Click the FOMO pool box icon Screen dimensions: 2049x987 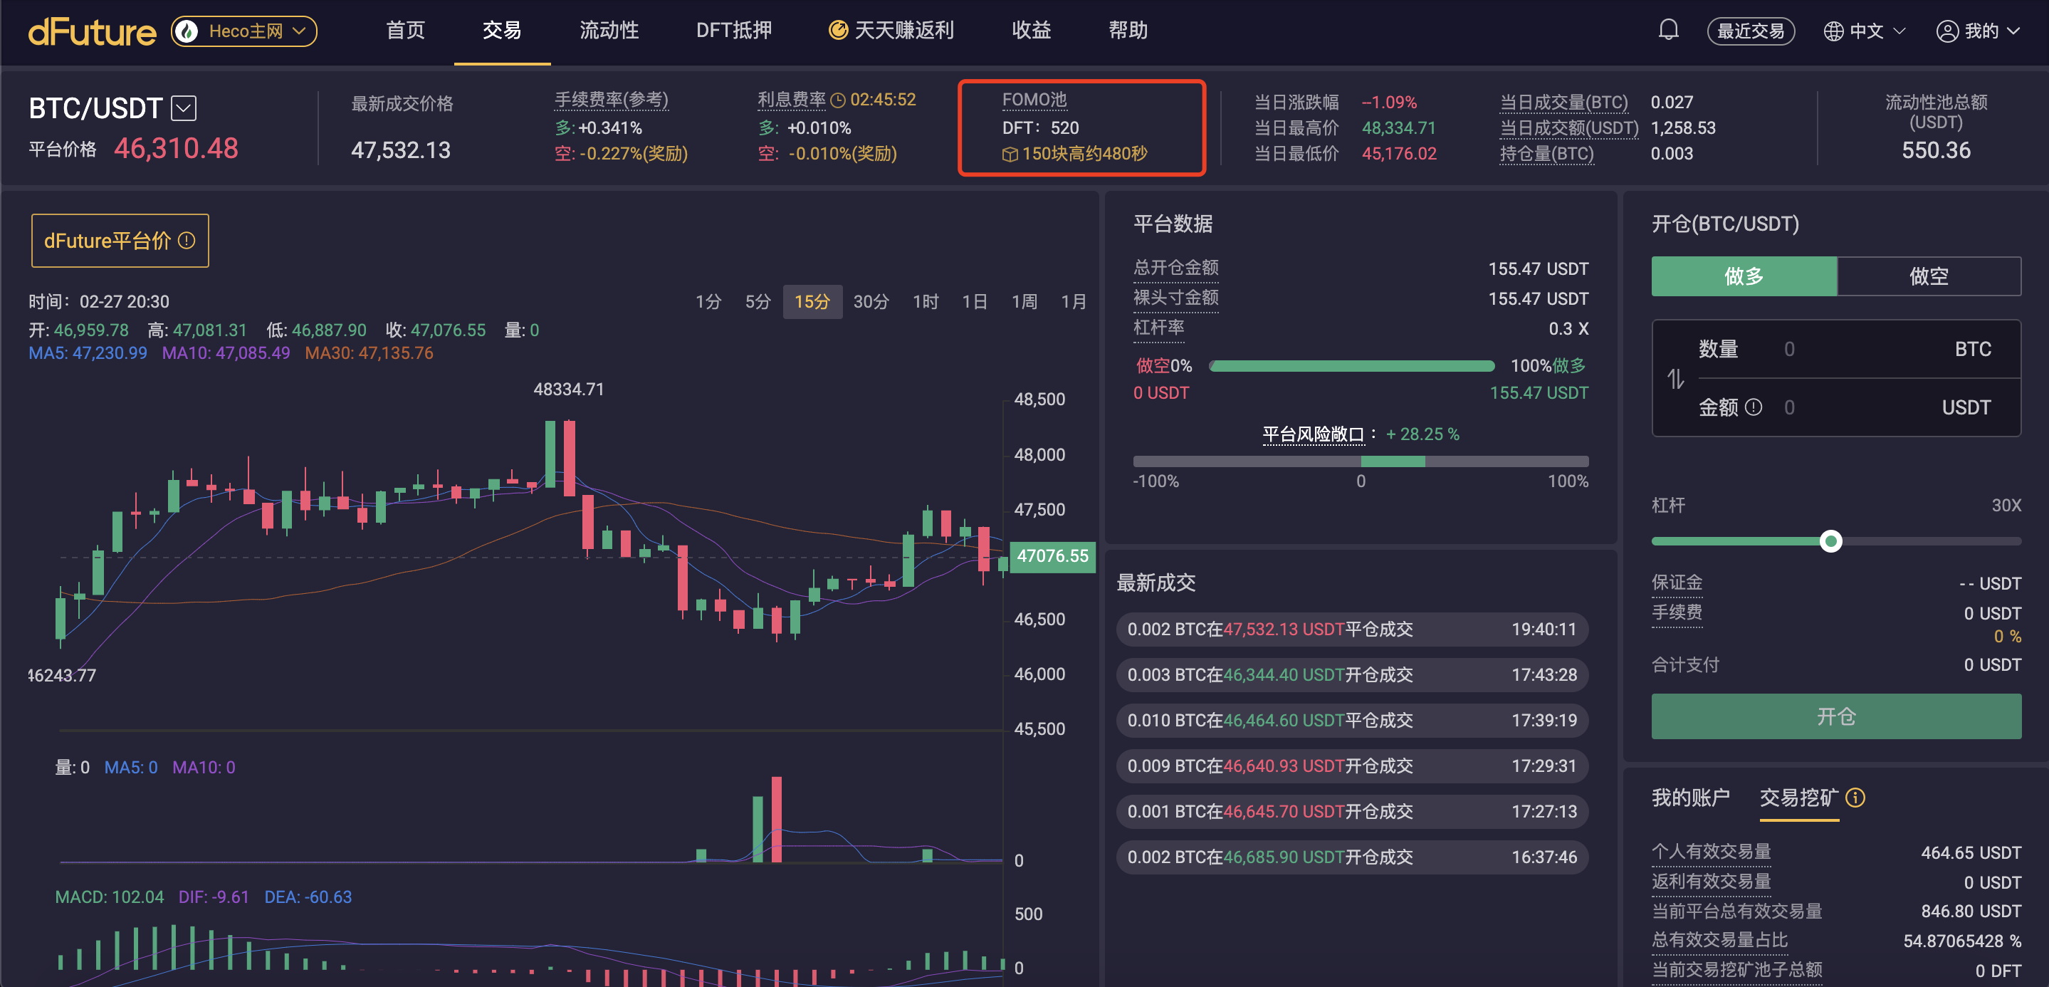pyautogui.click(x=1010, y=155)
